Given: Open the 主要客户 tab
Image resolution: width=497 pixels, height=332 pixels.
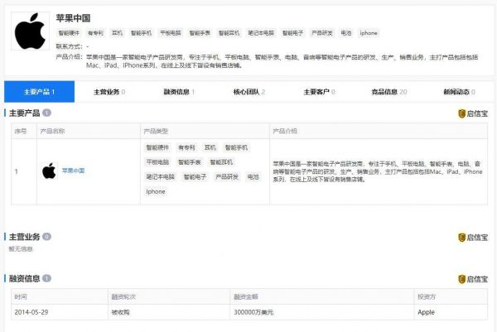Looking at the screenshot, I should pyautogui.click(x=319, y=91).
